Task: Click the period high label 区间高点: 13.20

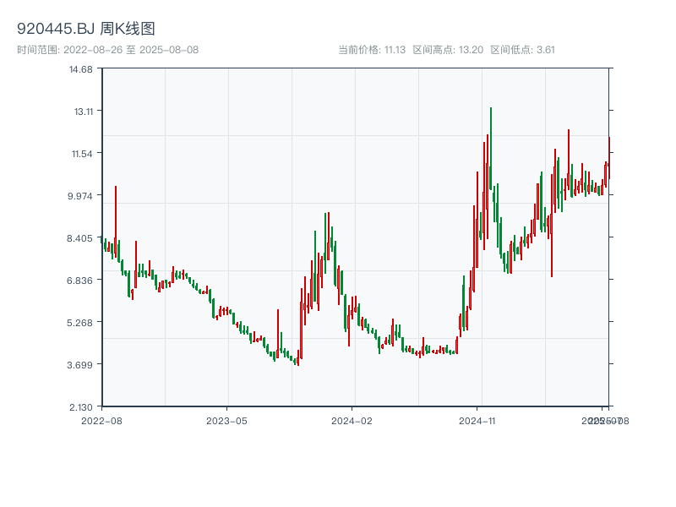Action: (x=448, y=50)
